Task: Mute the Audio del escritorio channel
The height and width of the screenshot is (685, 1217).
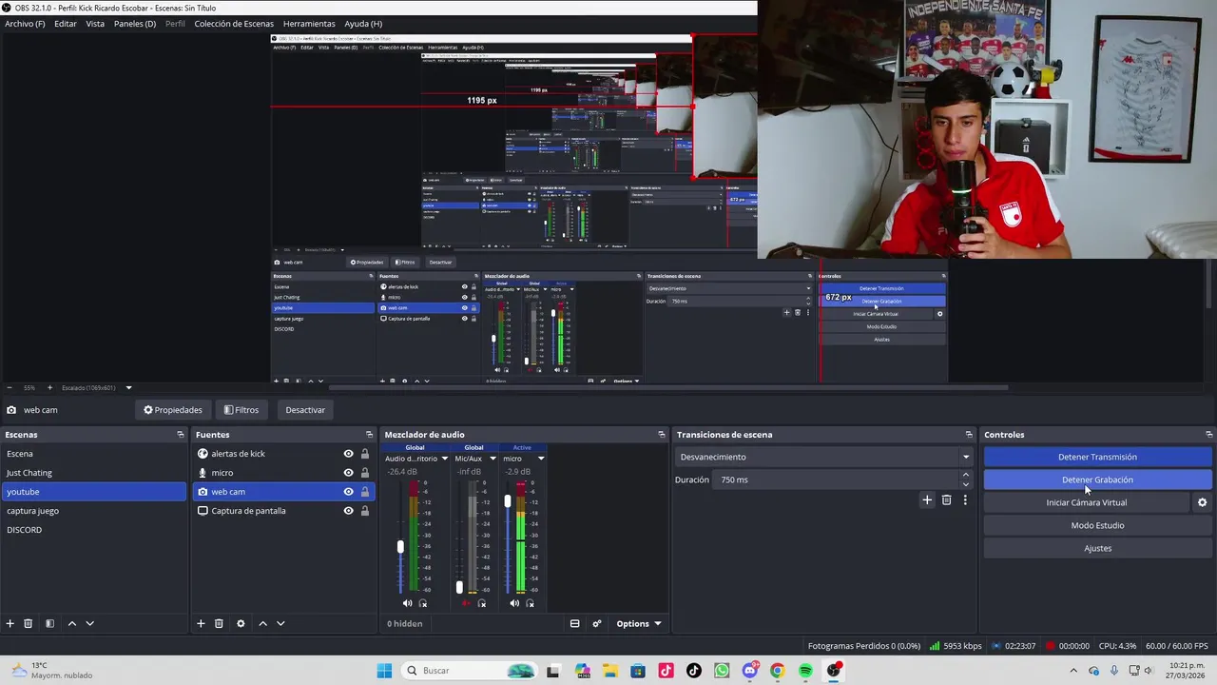Action: pyautogui.click(x=407, y=603)
